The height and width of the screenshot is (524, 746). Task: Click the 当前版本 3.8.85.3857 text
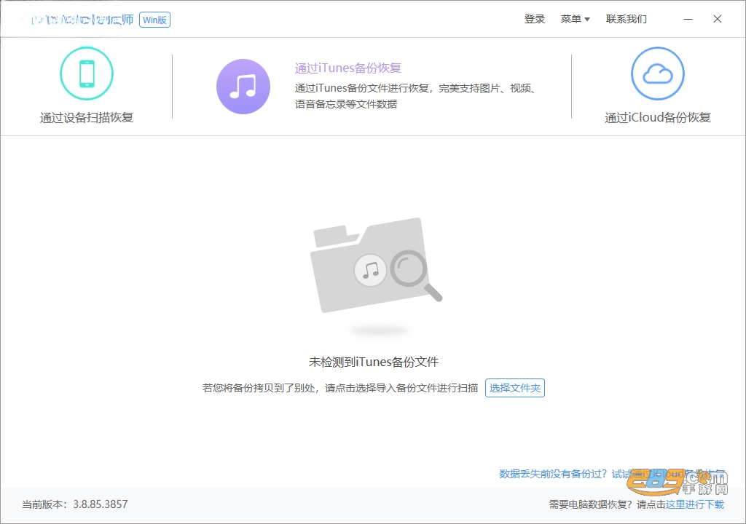(75, 504)
